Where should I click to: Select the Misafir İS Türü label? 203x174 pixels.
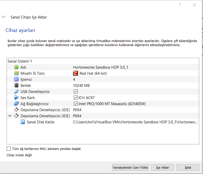[32, 73]
